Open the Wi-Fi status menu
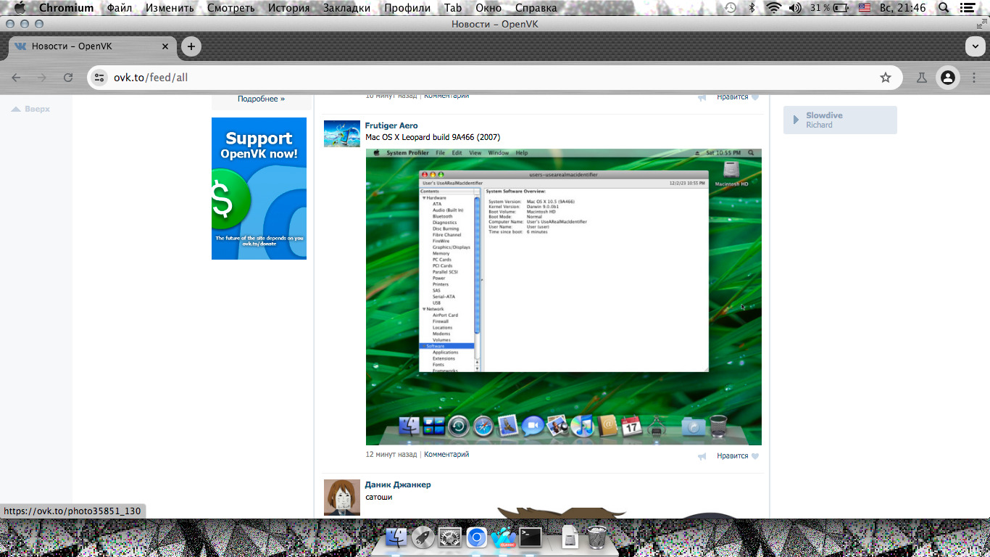Image resolution: width=990 pixels, height=557 pixels. coord(773,8)
